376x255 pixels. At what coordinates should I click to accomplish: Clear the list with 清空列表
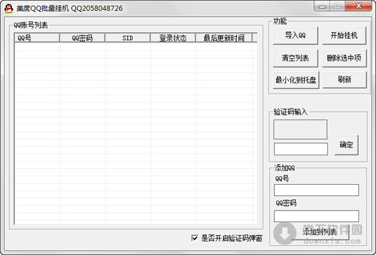tap(295, 58)
